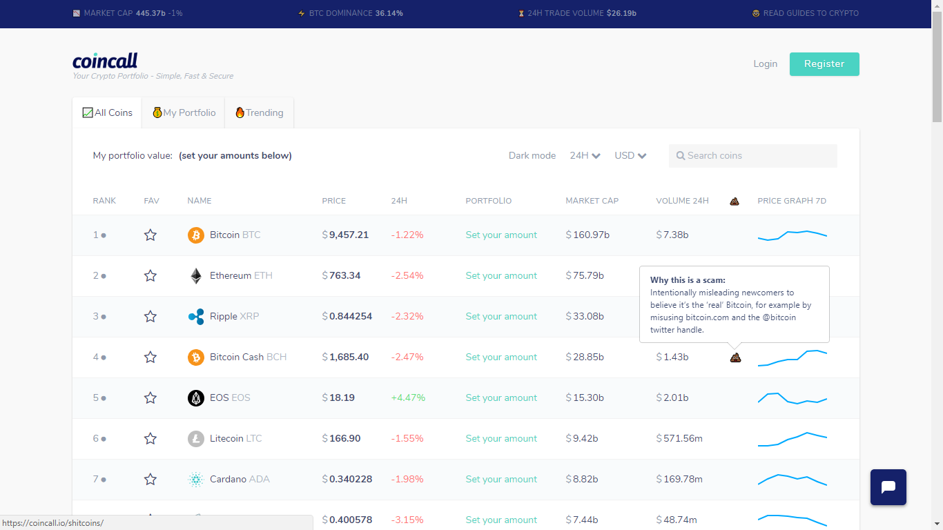Open the 24H timeframe dropdown

coord(585,156)
